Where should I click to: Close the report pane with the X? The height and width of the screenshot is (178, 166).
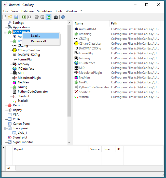(x=3, y=147)
